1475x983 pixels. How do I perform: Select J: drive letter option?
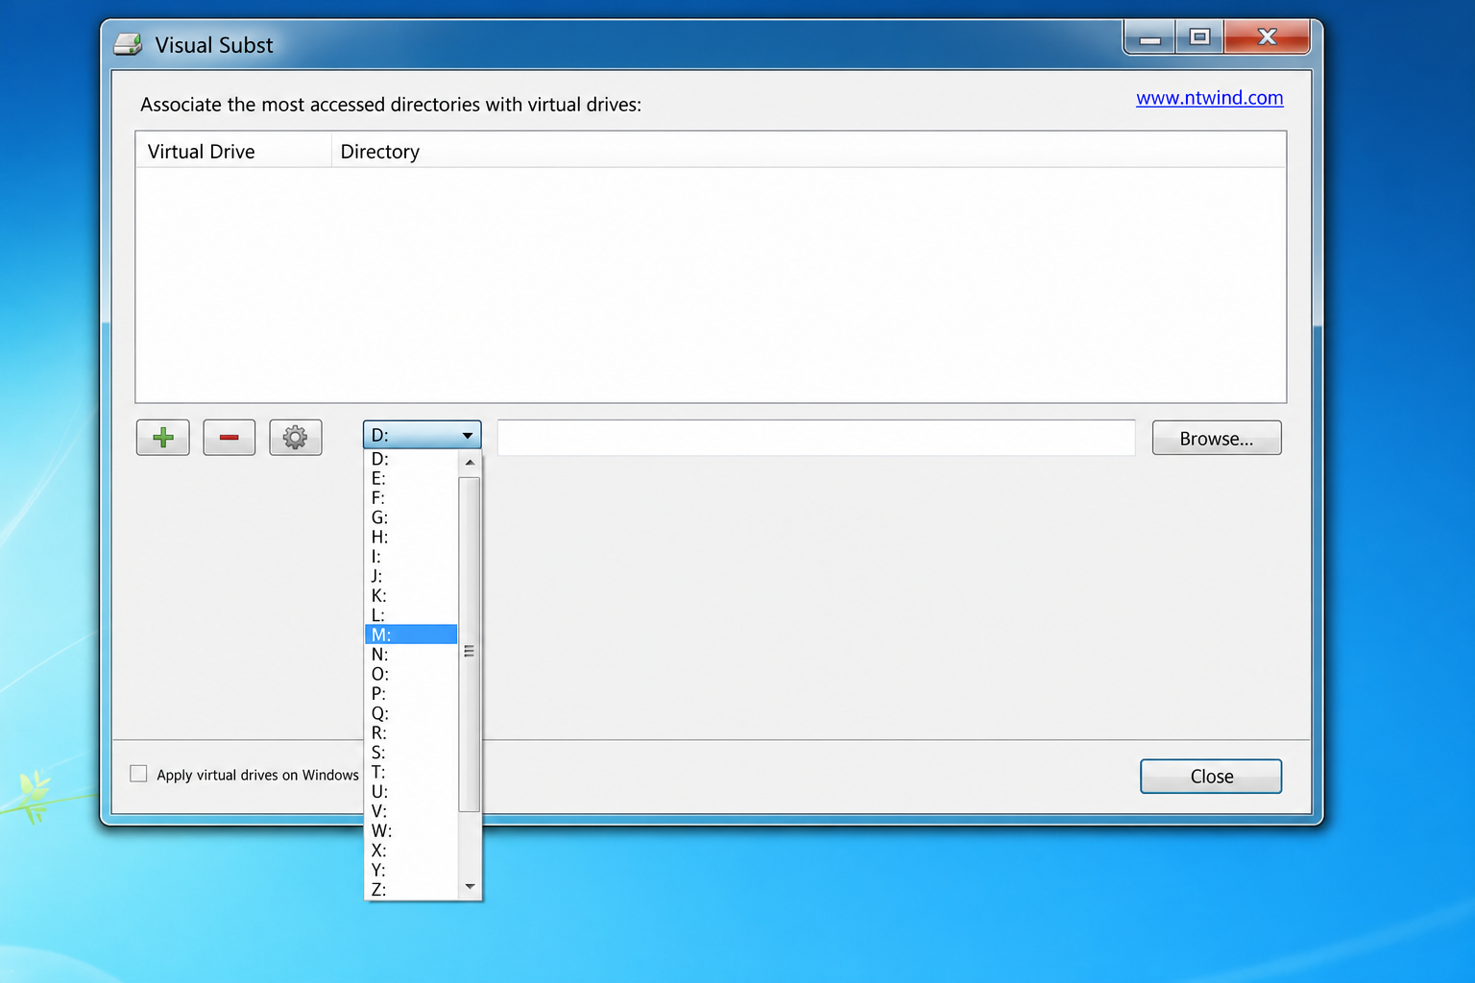[x=411, y=576]
